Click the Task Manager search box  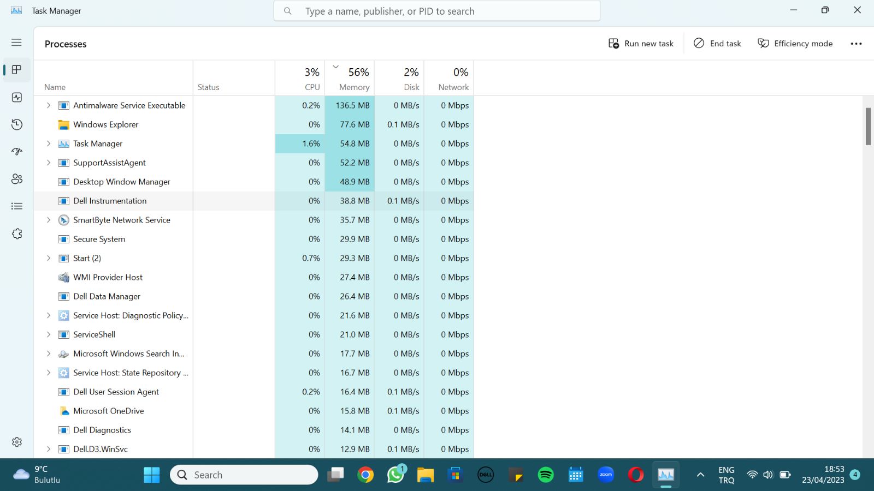(x=437, y=11)
